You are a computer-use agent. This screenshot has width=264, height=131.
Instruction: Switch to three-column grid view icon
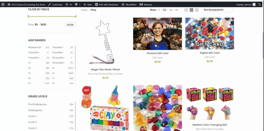click(x=191, y=10)
